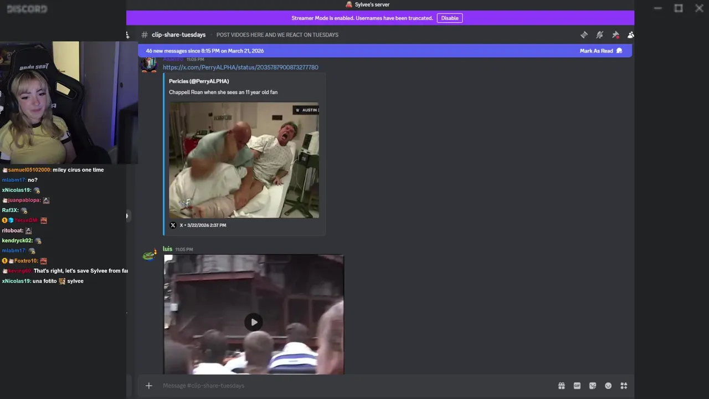
Task: Open the apps launcher icon
Action: point(624,386)
